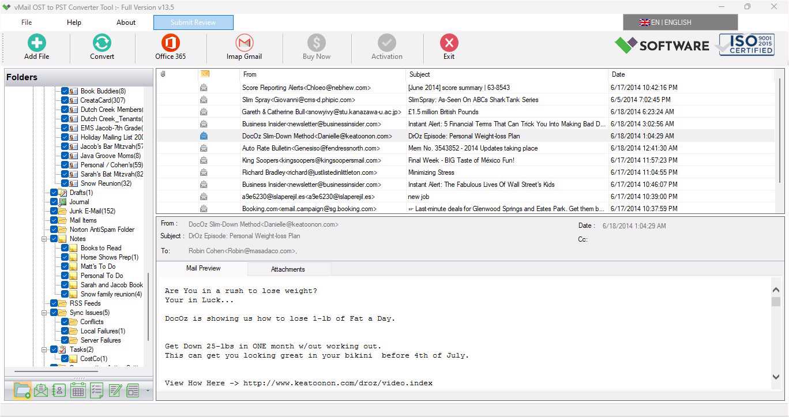Screen dimensions: 789x417
Task: Open the EN | ENGLISH language dropdown
Action: [x=680, y=22]
